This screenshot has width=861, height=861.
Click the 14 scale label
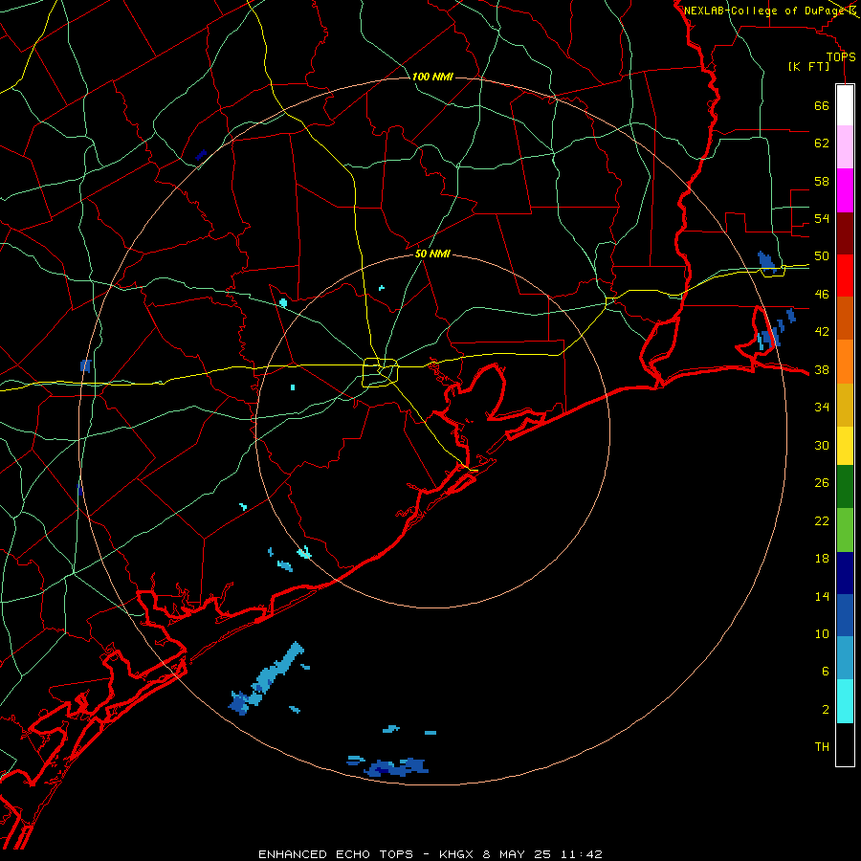(822, 596)
